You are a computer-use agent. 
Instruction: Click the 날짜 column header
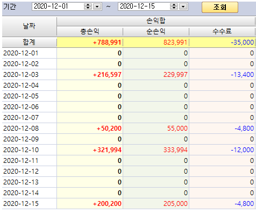(x=29, y=26)
